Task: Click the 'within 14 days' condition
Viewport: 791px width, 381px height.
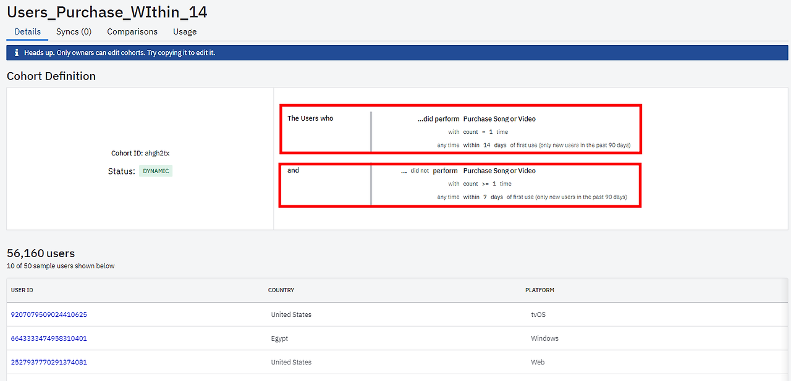Action: 484,145
